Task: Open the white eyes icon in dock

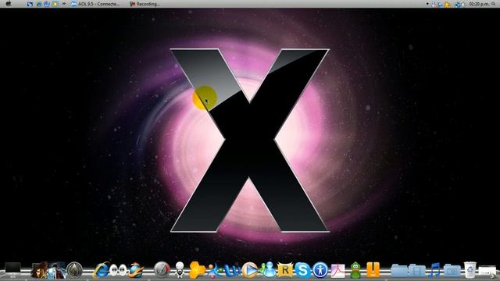Action: (118, 270)
